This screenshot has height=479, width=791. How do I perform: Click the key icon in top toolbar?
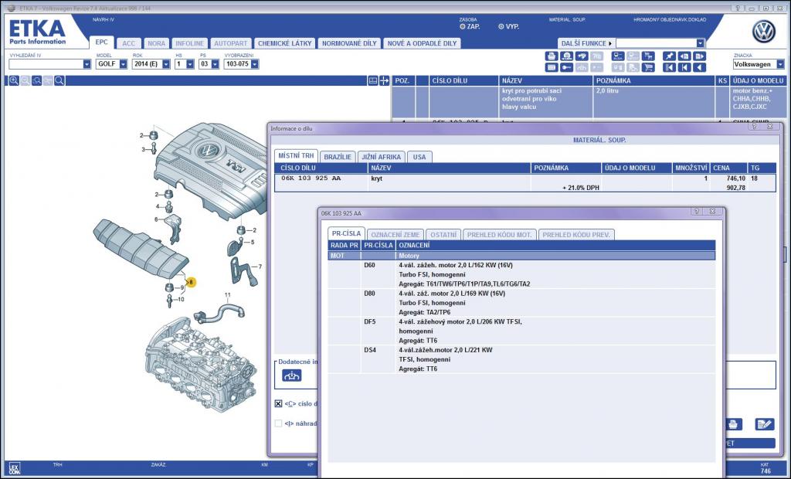[x=566, y=67]
